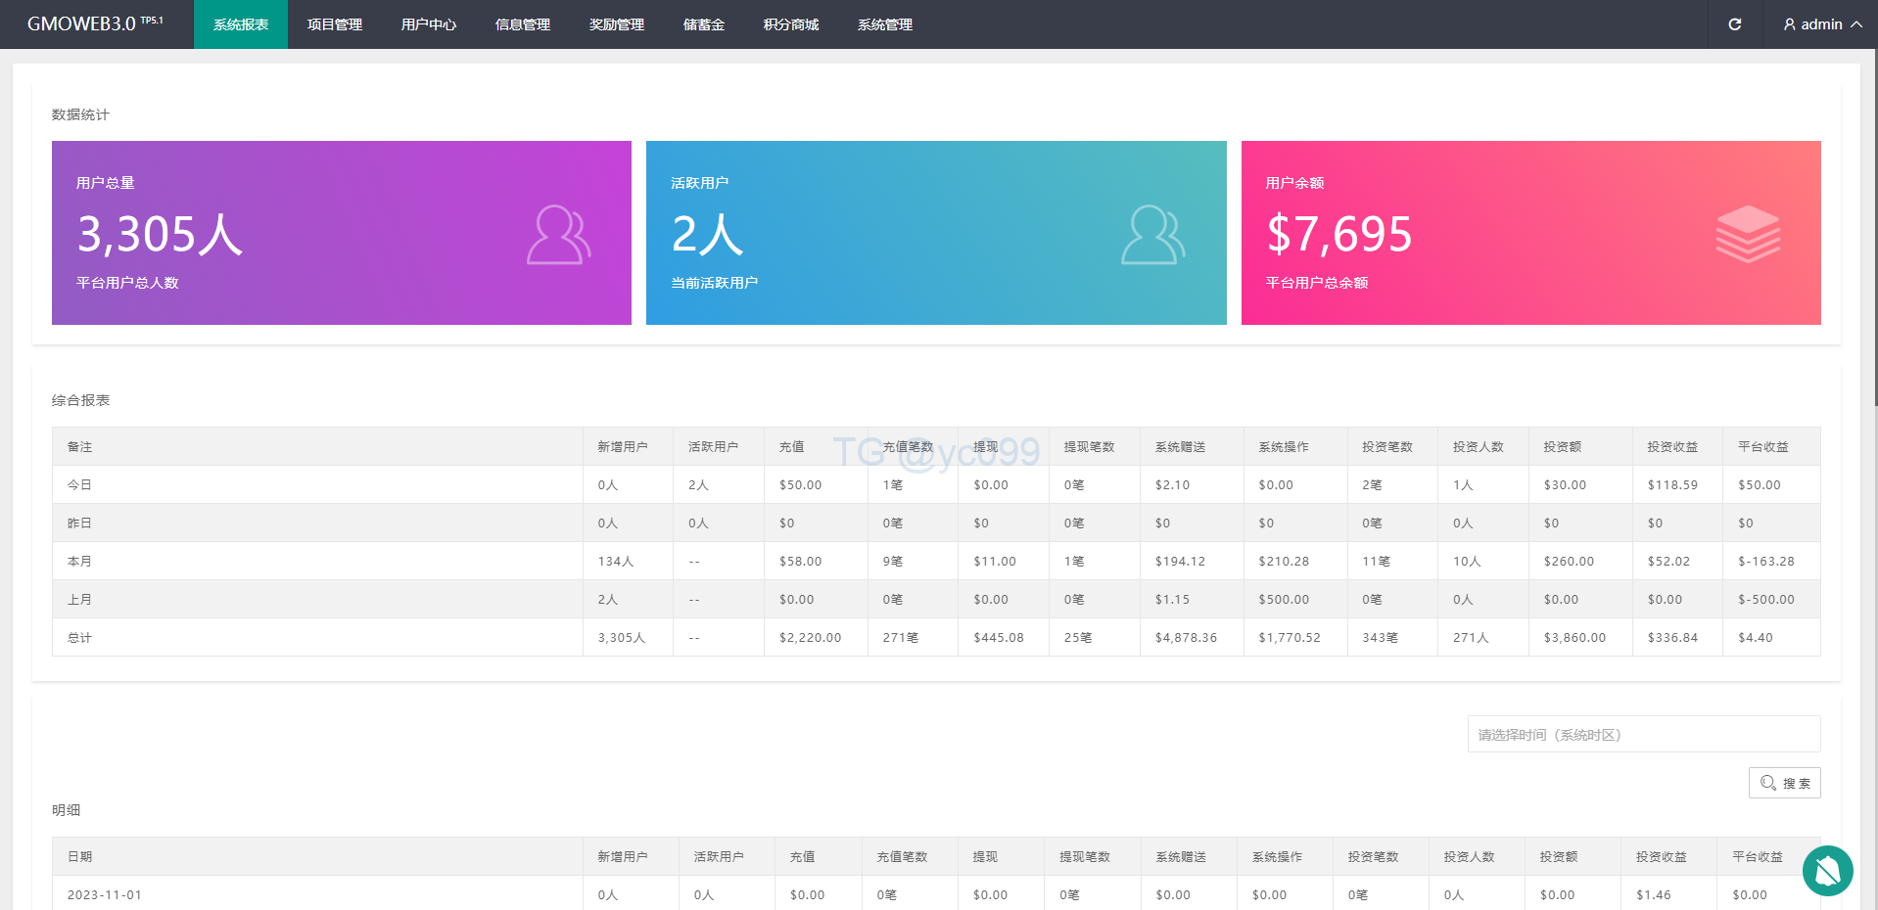Screen dimensions: 1878x910
Task: Click the page vertical scrollbar
Action: 1874,225
